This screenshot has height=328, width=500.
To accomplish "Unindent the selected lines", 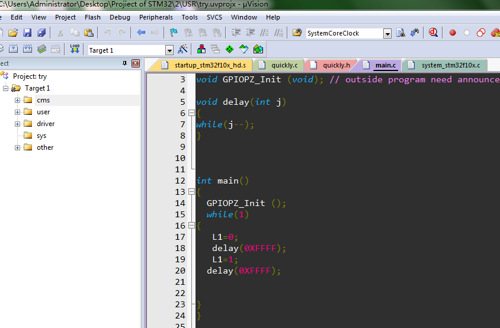I will (251, 33).
